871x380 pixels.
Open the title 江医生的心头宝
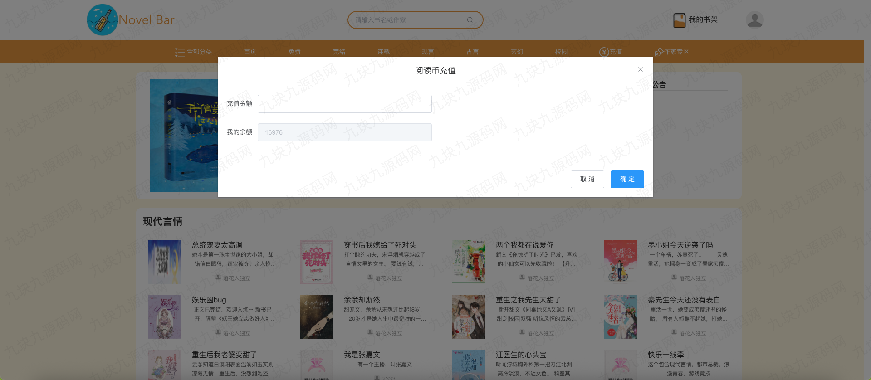point(521,355)
